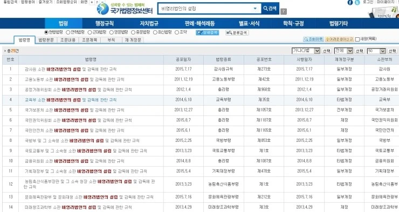Click the plus screen zoom icon

coord(92,2)
